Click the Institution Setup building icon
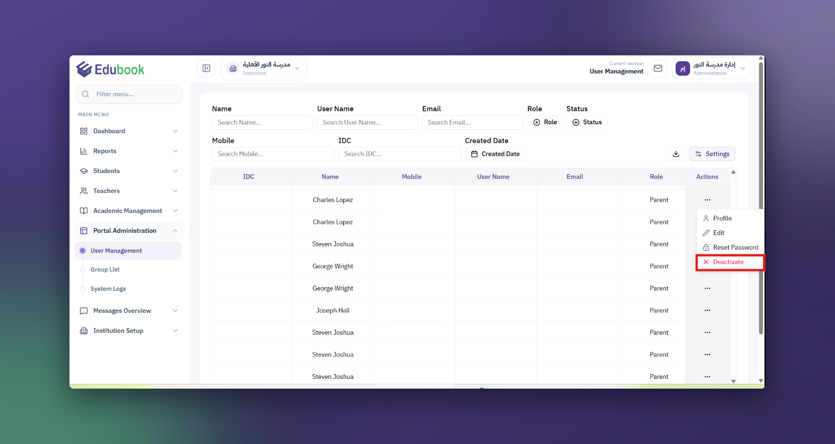This screenshot has width=835, height=444. [x=84, y=331]
